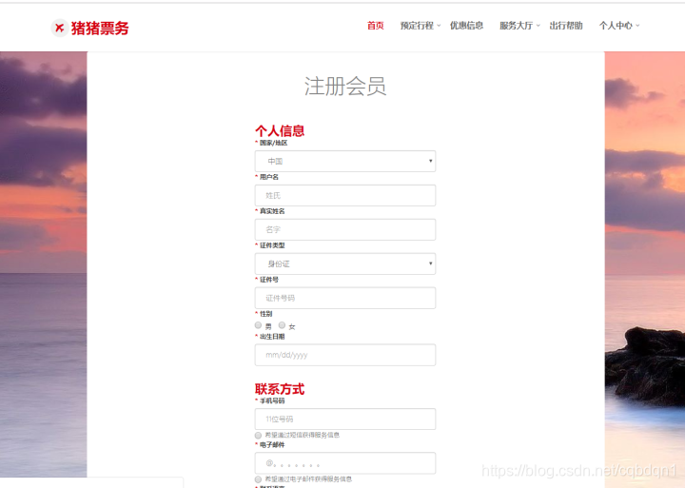The width and height of the screenshot is (685, 488).
Task: Click the 猪猪票务 airplane logo icon
Action: pos(59,28)
